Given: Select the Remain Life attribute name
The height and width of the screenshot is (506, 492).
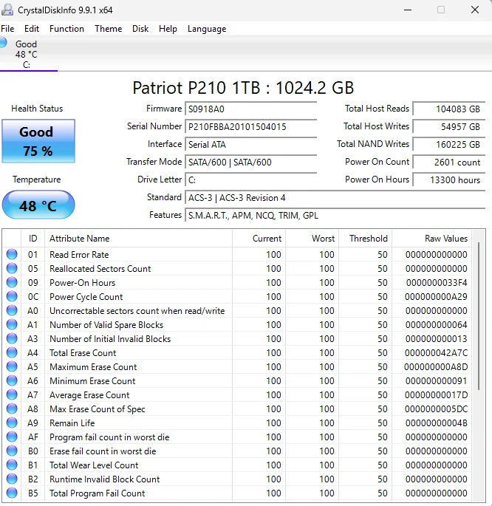Looking at the screenshot, I should tap(72, 423).
